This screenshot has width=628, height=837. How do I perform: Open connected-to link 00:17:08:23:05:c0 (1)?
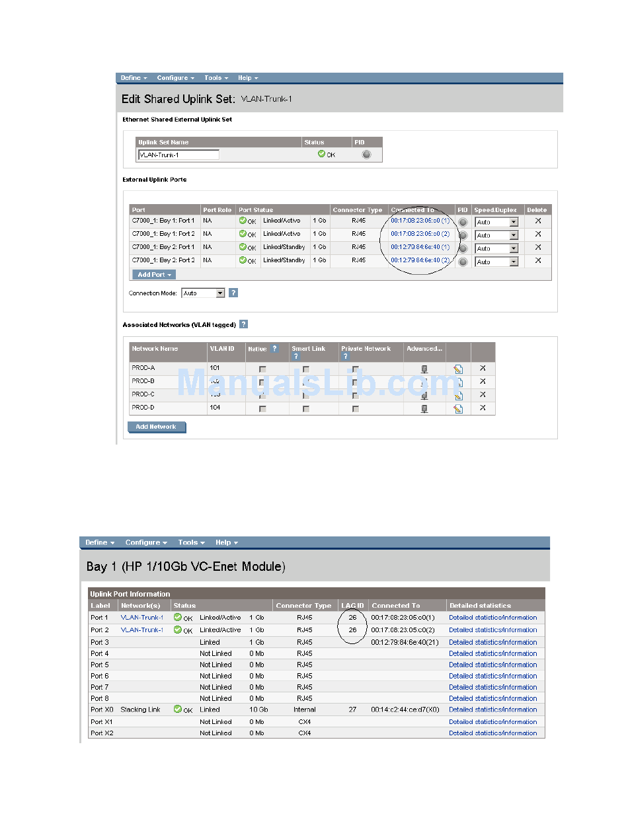point(420,221)
